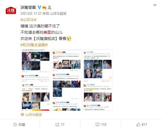The height and width of the screenshot is (129, 162).
Task: Open the #山河令# hashtag topic
Action: coord(28,20)
